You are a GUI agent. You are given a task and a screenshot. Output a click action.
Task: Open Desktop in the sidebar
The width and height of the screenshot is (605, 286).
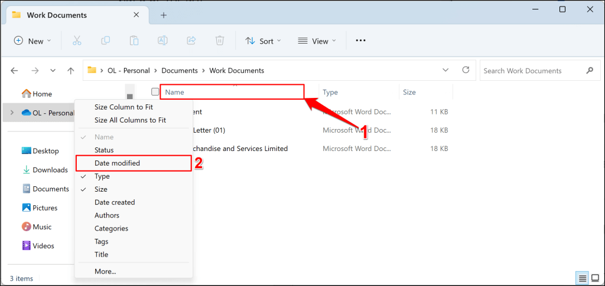click(40, 151)
